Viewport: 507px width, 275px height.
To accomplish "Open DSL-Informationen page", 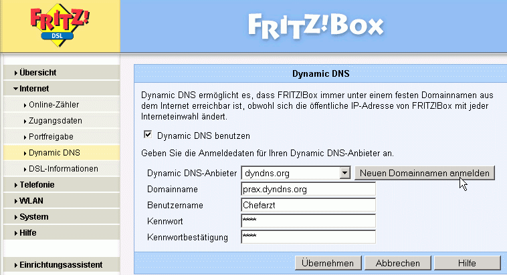I will [x=62, y=169].
